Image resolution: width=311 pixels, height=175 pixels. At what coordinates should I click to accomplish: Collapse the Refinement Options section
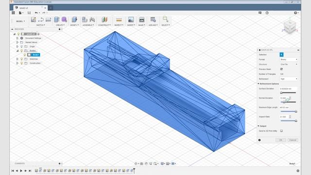258,84
